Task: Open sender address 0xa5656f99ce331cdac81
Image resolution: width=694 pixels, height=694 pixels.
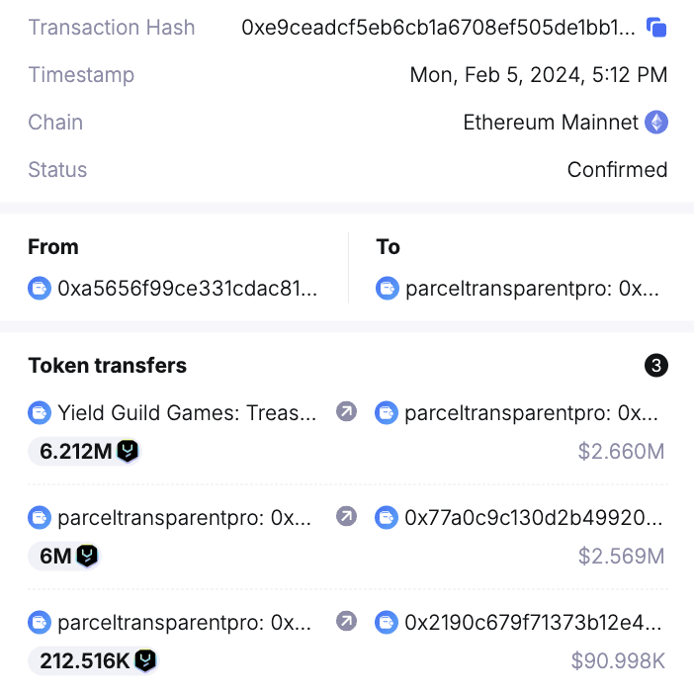Action: pos(188,289)
